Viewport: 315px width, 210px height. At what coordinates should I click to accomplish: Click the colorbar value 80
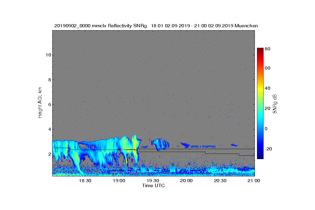point(268,49)
